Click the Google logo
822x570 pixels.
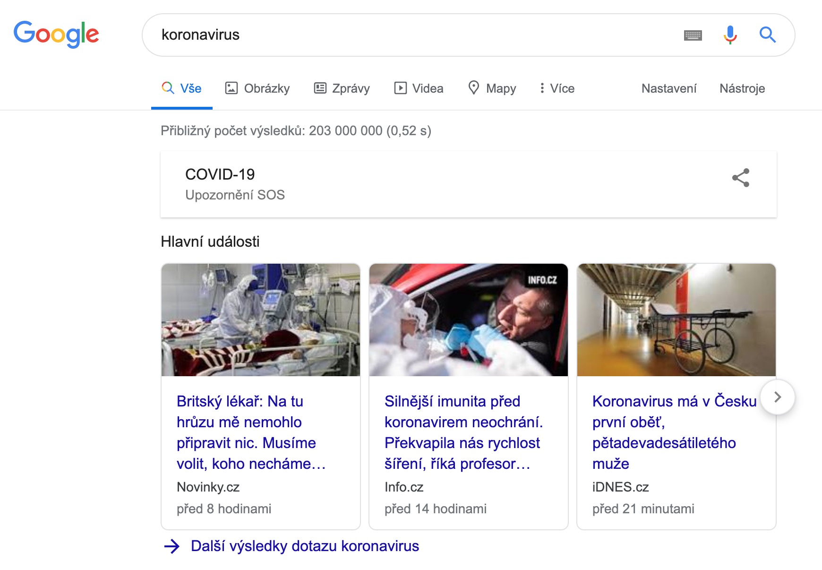click(x=56, y=34)
